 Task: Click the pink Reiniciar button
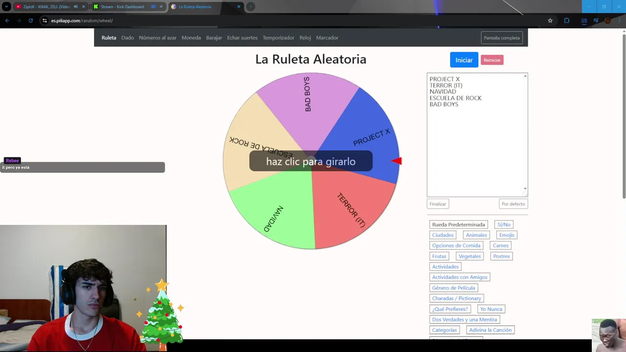point(492,60)
